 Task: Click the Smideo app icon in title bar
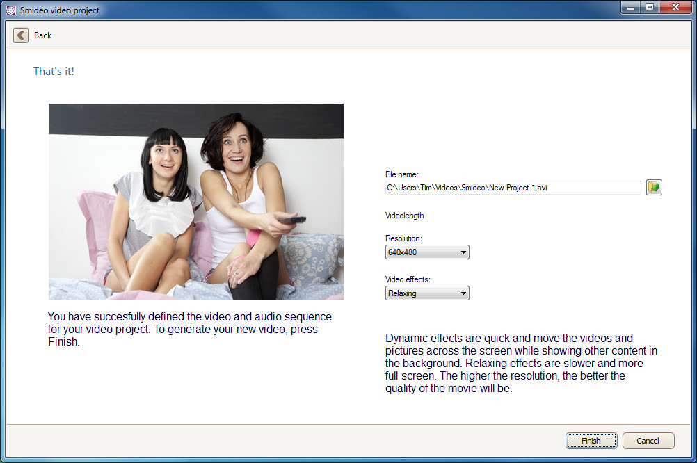pyautogui.click(x=11, y=10)
